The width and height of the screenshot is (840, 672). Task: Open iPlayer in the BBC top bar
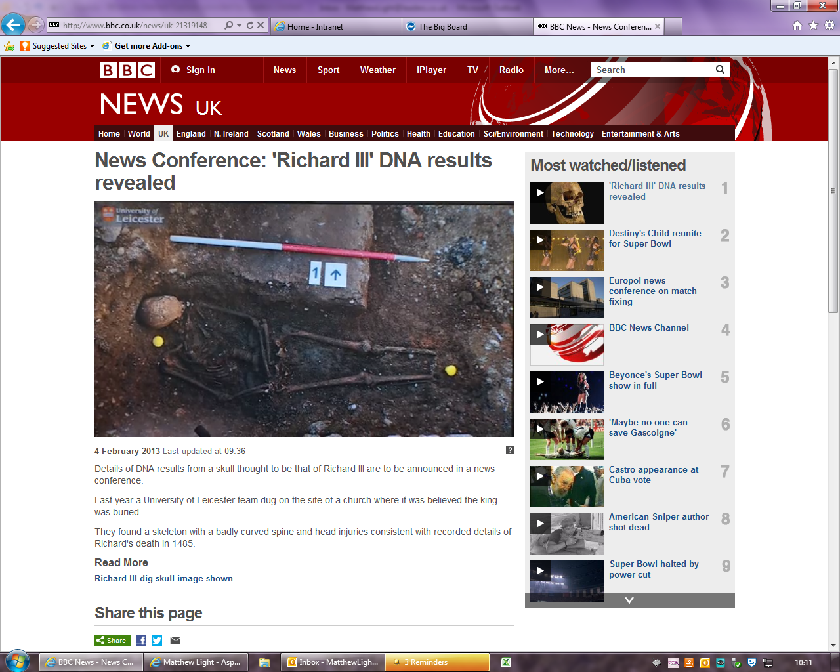point(431,70)
